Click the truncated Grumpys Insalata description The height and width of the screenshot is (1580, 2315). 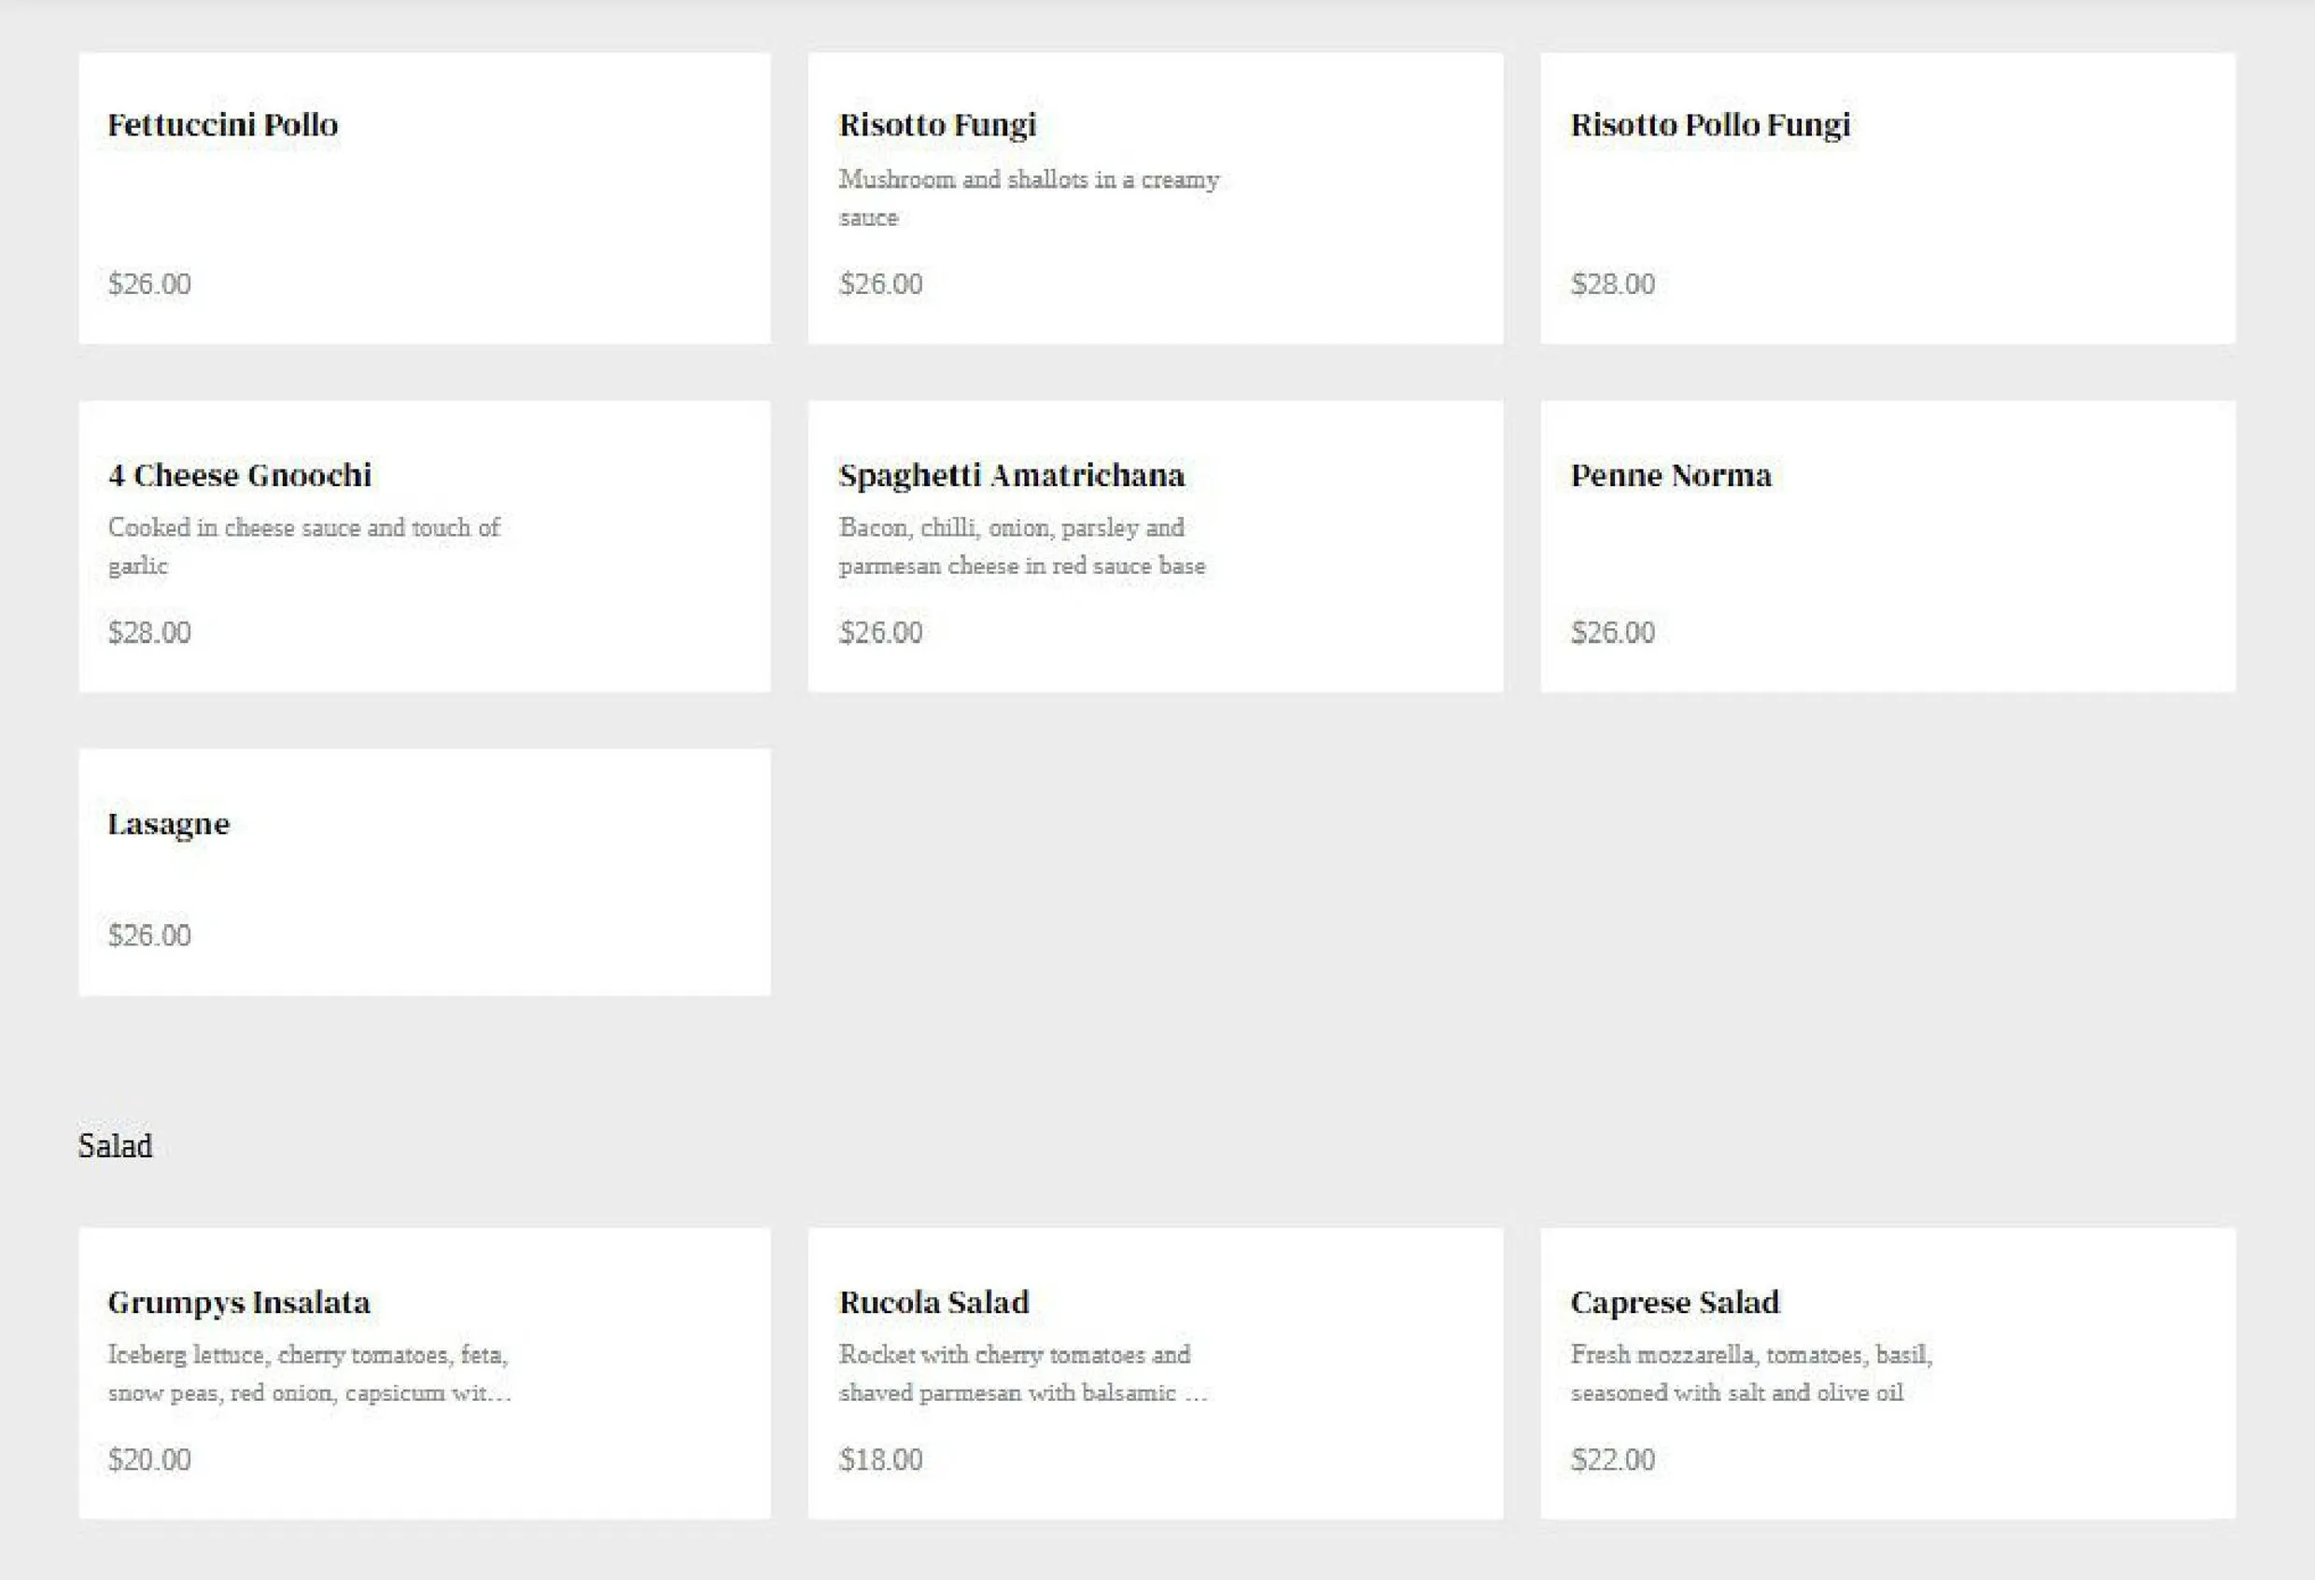point(309,1373)
